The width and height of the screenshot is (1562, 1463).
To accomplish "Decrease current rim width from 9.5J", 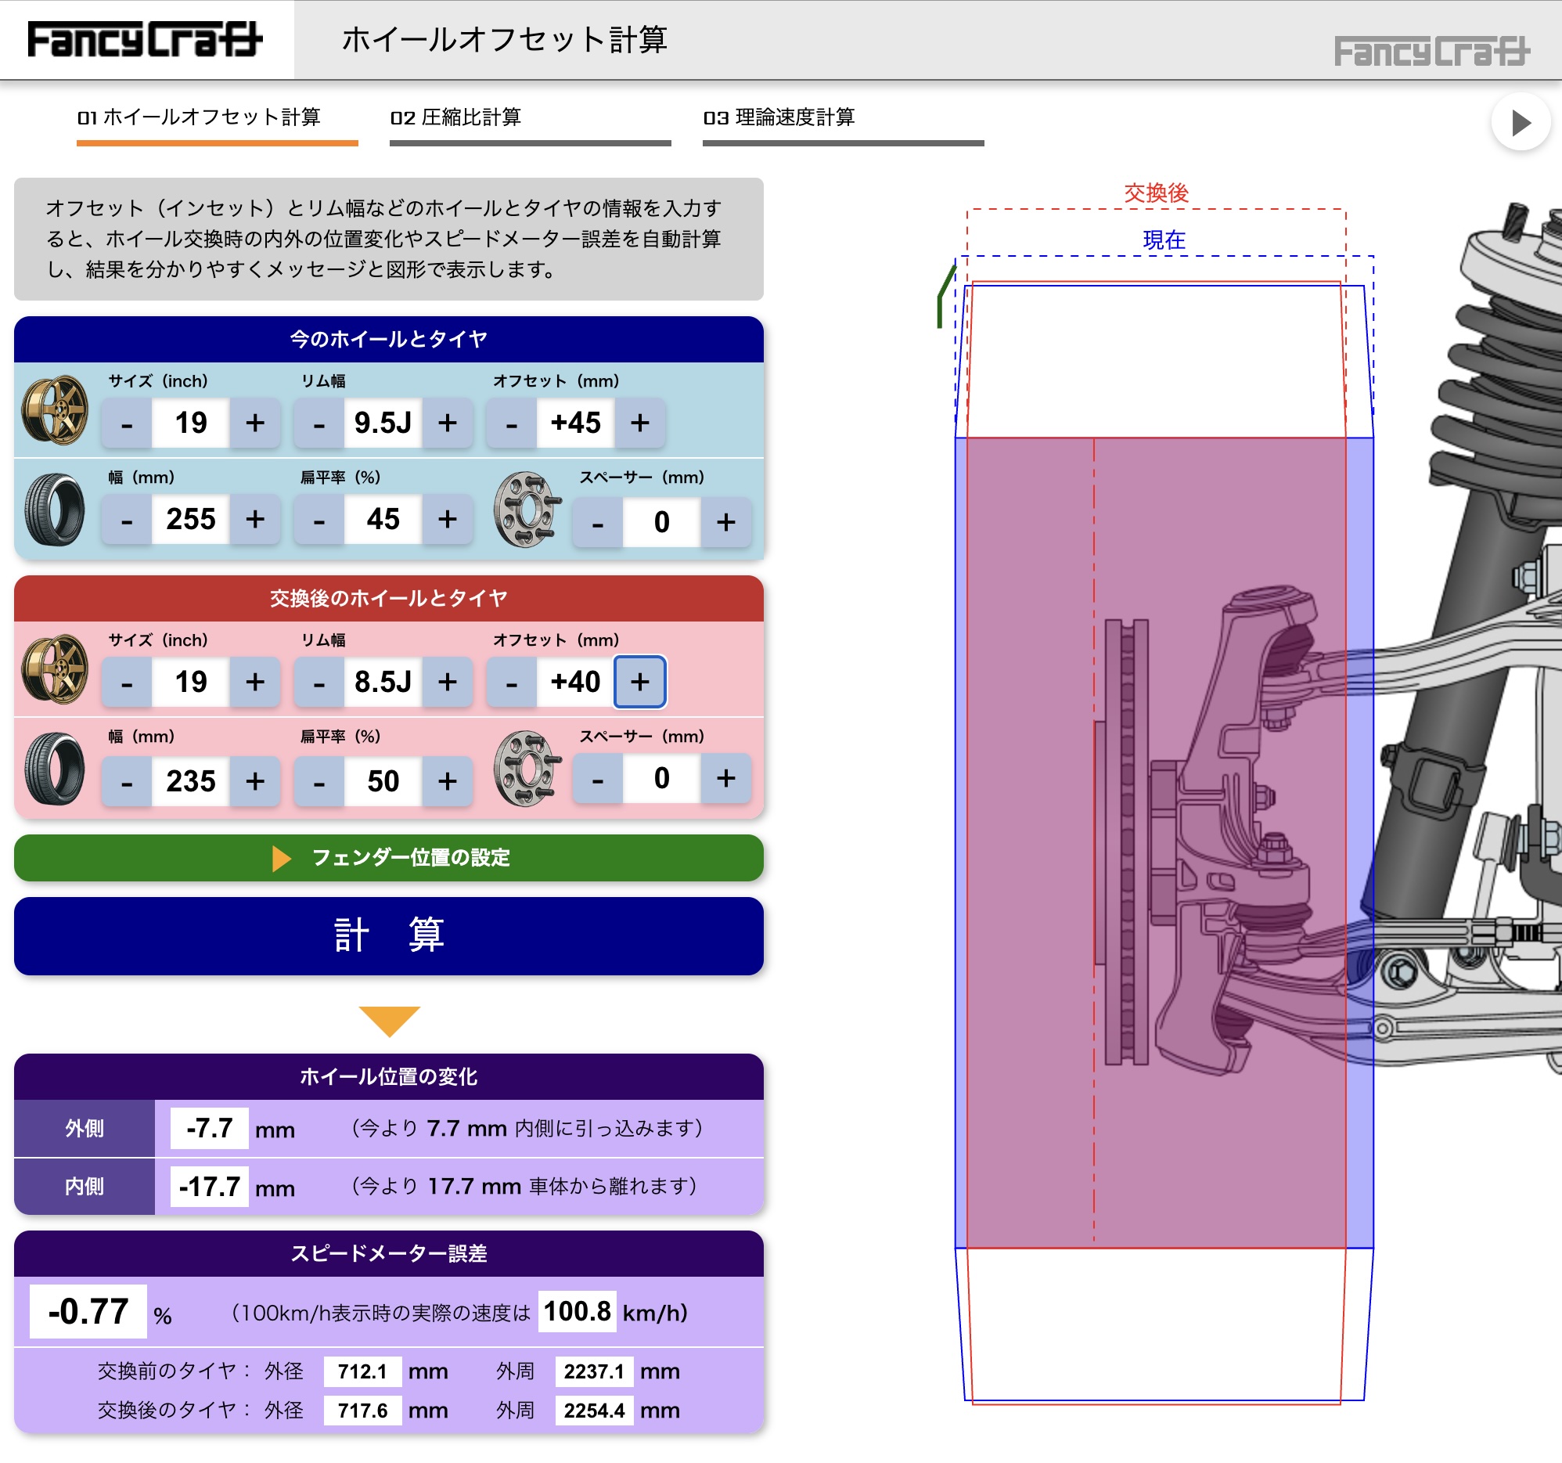I will click(319, 423).
